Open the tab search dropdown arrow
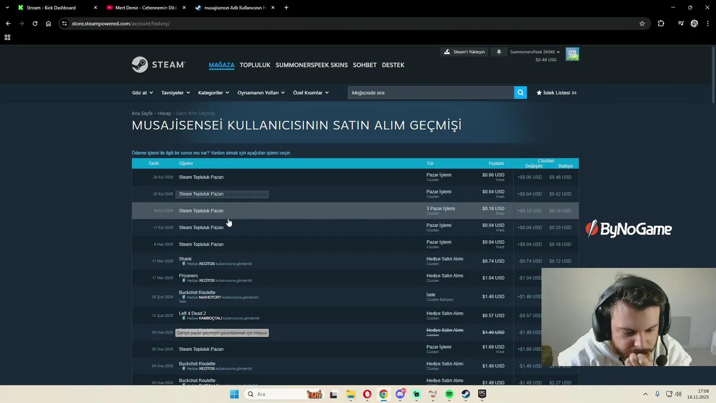716x403 pixels. (x=7, y=8)
